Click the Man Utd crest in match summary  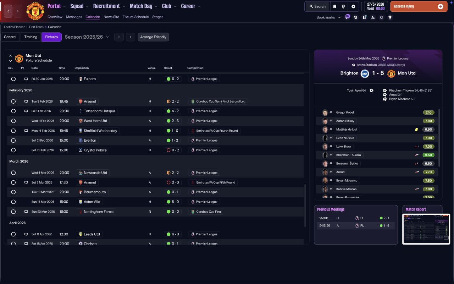[391, 73]
